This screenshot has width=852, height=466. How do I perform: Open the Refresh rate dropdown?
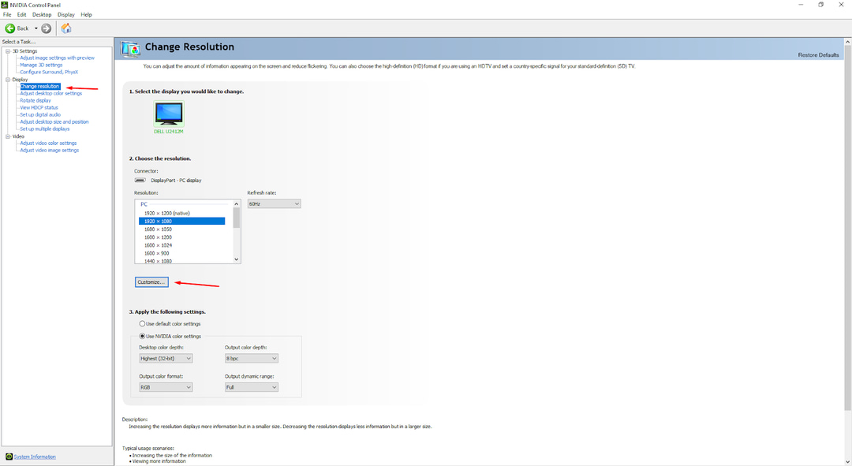tap(273, 203)
